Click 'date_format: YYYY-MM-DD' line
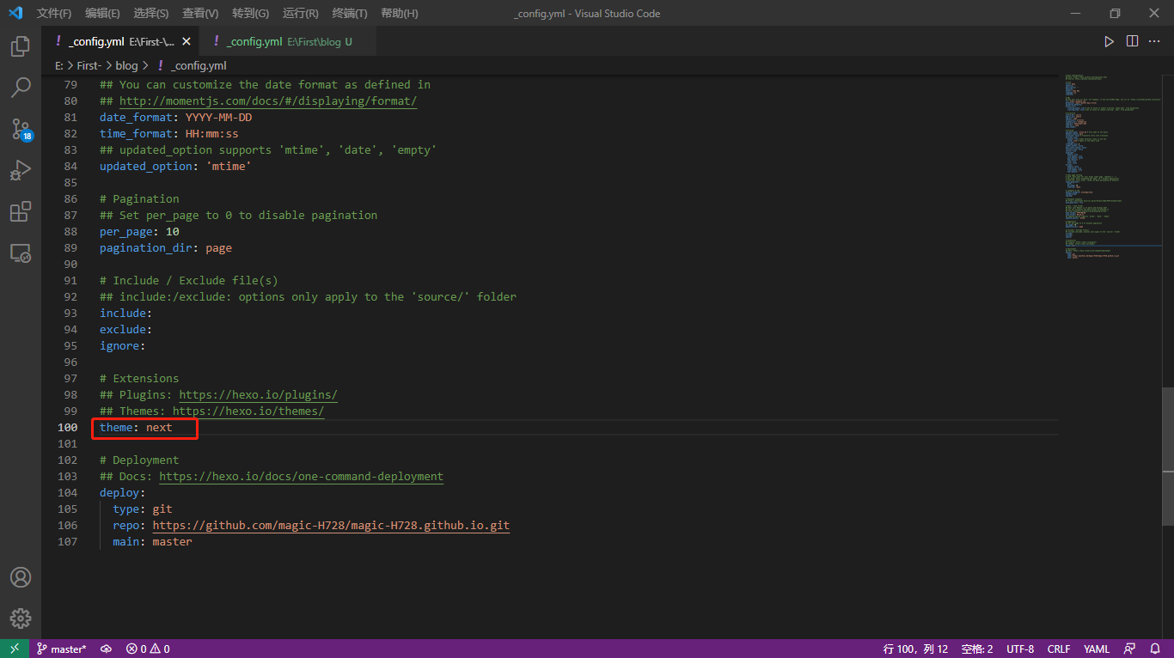This screenshot has width=1174, height=658. [175, 118]
